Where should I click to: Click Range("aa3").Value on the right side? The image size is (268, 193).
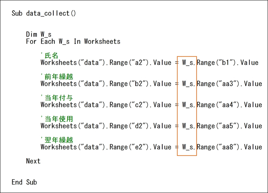click(229, 84)
